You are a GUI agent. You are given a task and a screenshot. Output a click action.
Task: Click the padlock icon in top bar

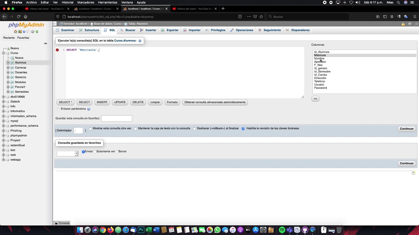click(403, 24)
